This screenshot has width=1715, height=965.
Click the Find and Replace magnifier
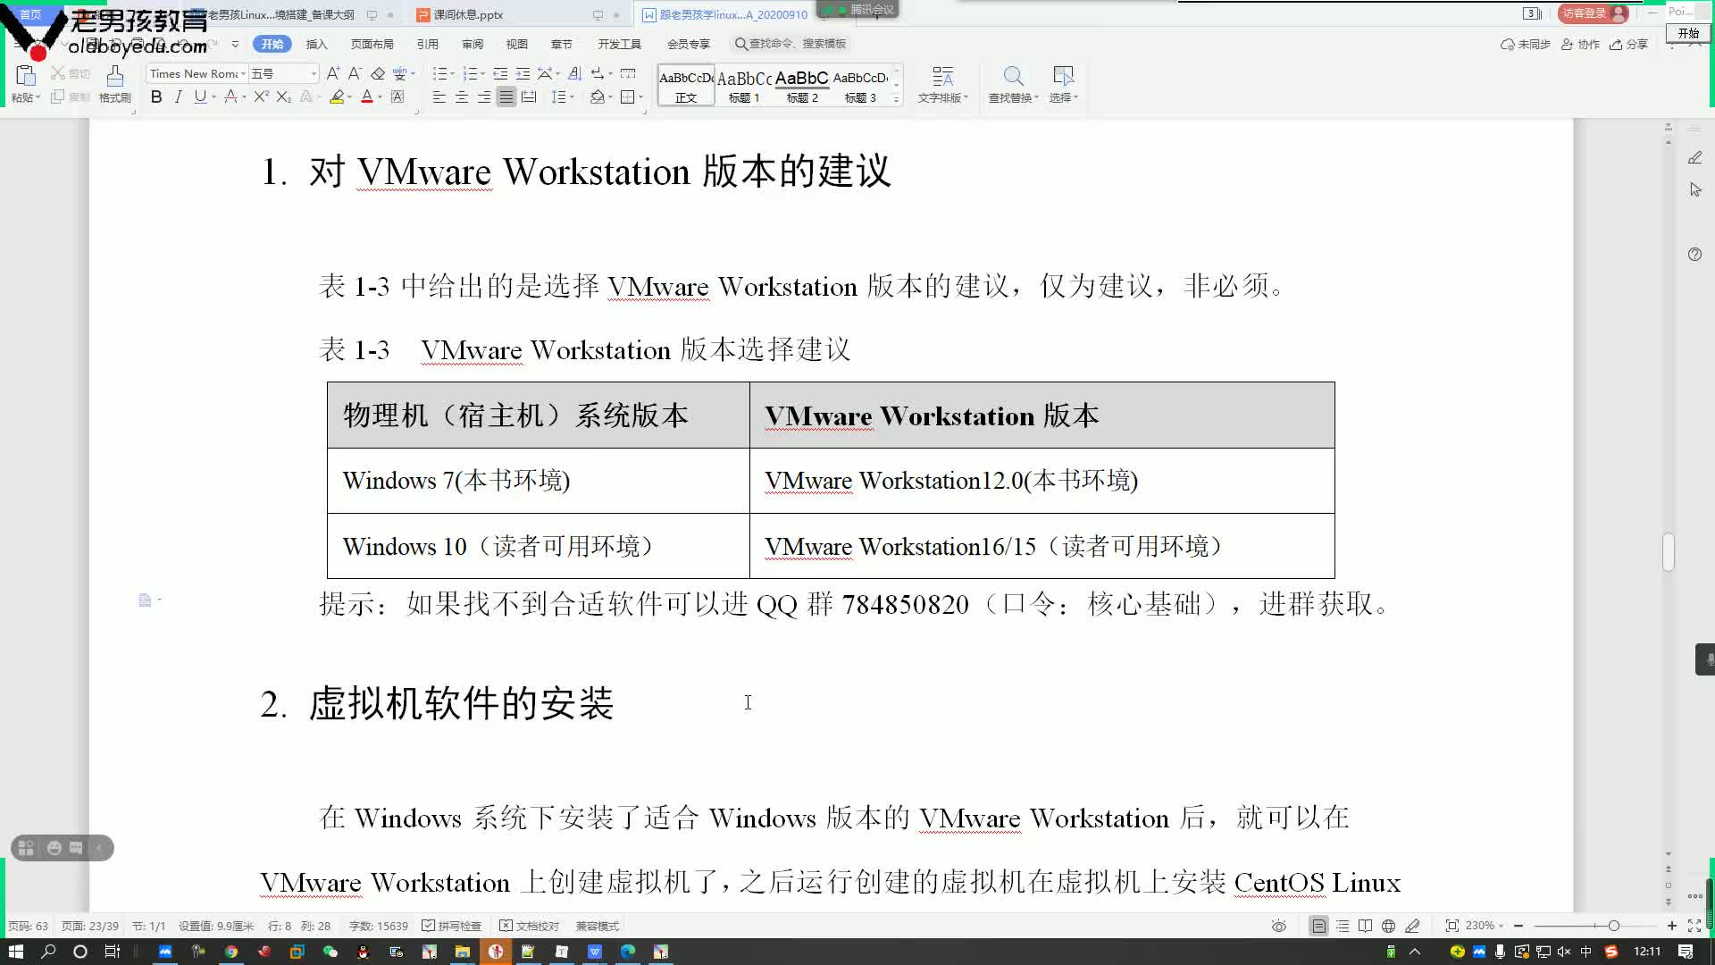(x=1013, y=76)
